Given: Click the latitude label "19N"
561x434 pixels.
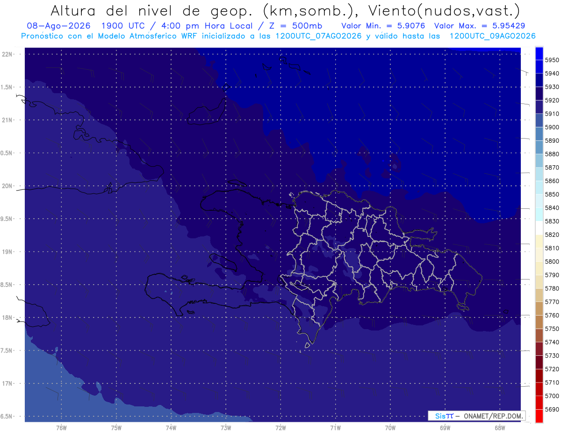Looking at the screenshot, I should (x=7, y=252).
